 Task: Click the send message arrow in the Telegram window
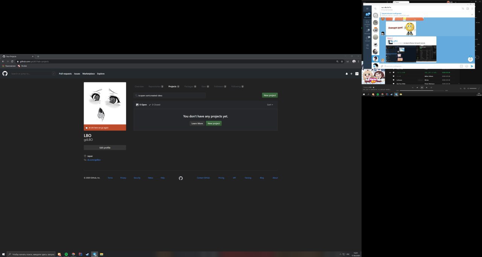[x=472, y=66]
